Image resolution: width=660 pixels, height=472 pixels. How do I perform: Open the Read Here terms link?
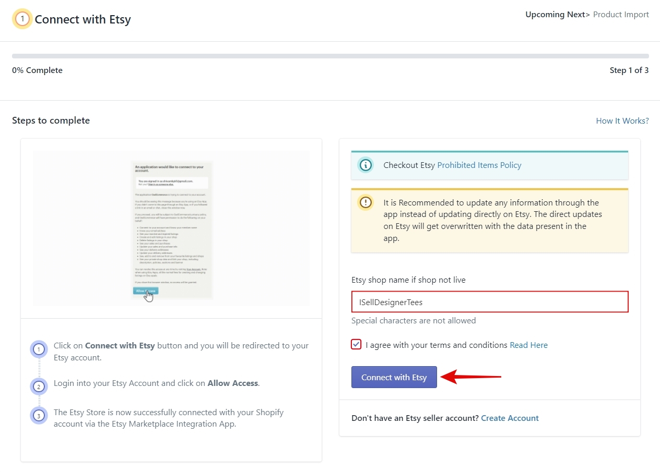[528, 345]
